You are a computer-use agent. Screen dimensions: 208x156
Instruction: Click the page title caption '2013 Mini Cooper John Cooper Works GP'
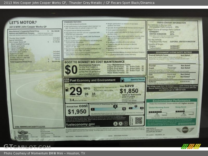click(35, 3)
